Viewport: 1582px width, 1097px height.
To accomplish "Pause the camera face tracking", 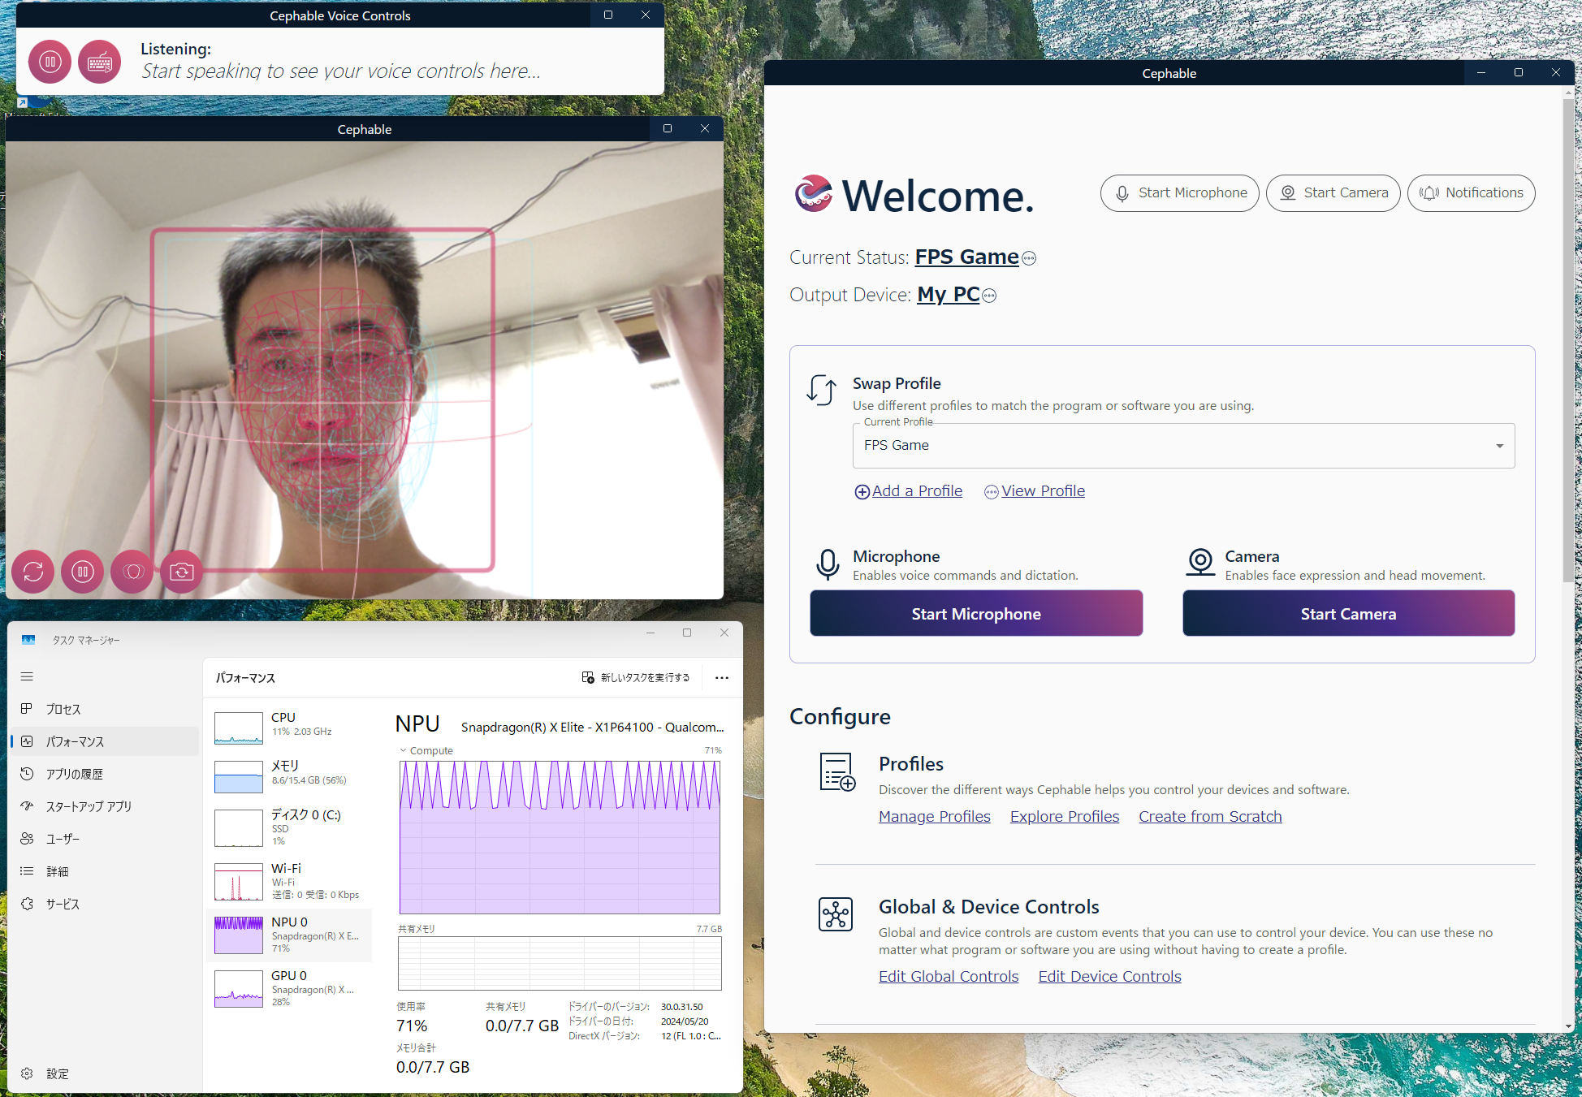I will (x=83, y=572).
